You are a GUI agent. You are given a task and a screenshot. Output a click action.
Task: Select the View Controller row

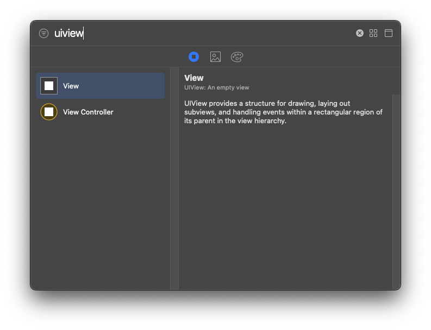click(101, 112)
